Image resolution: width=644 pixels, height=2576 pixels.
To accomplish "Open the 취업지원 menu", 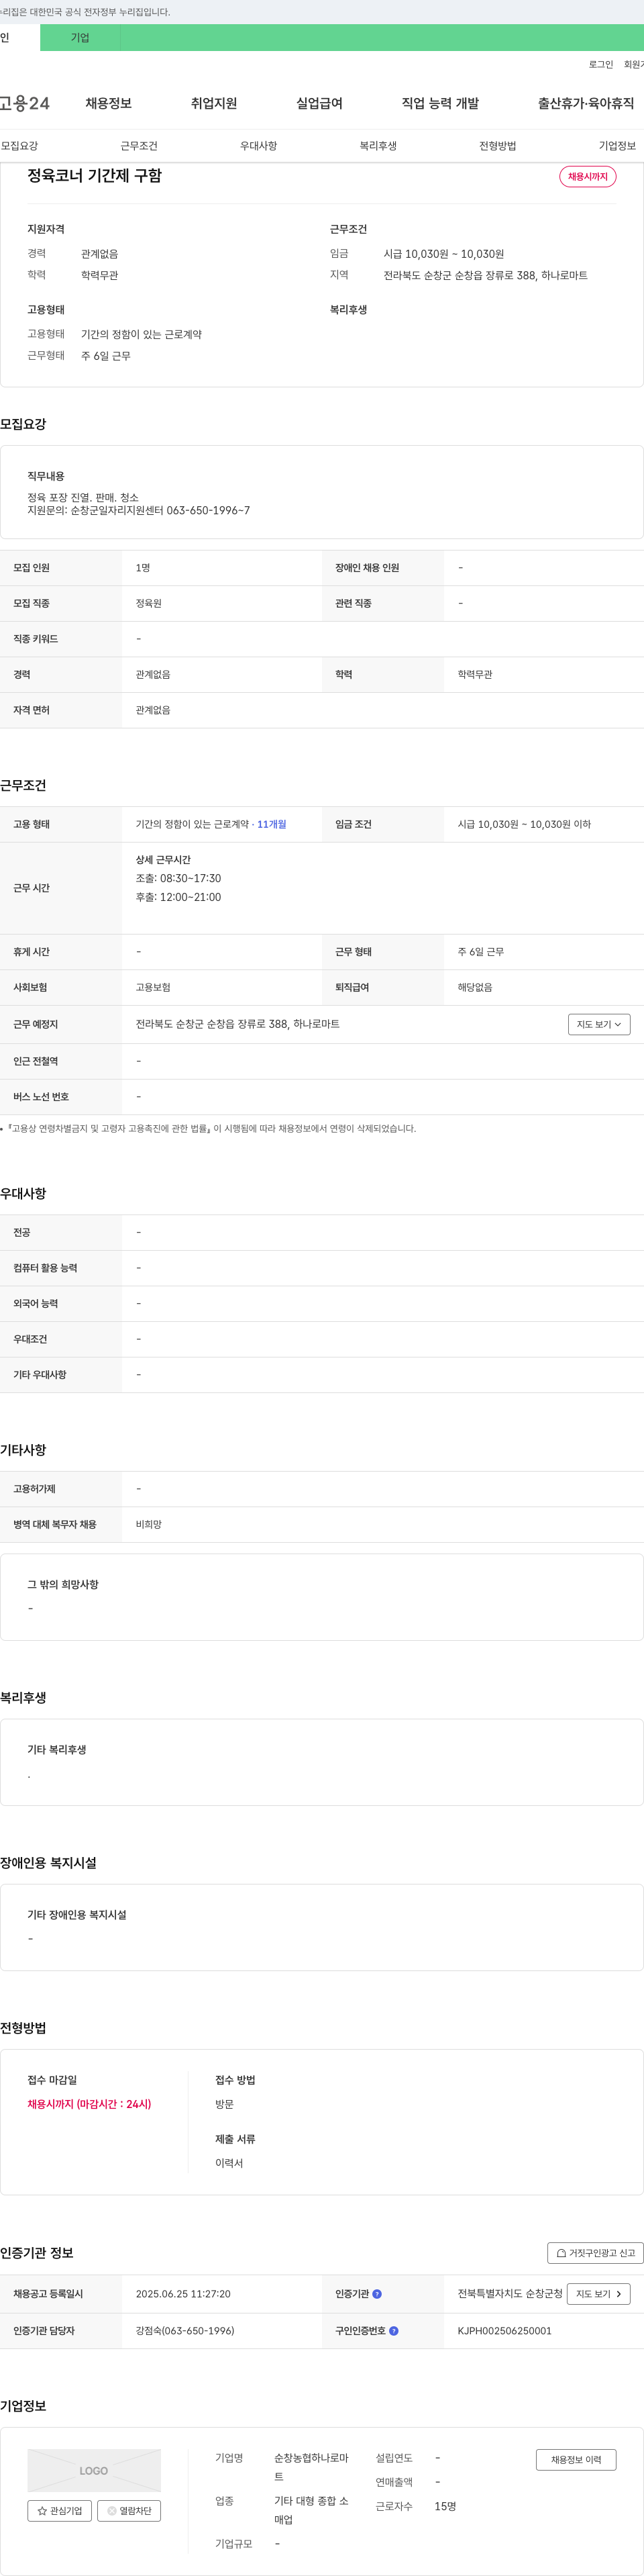I will [214, 103].
